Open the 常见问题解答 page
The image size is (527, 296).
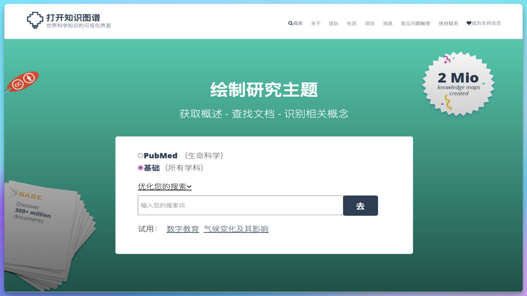click(416, 23)
